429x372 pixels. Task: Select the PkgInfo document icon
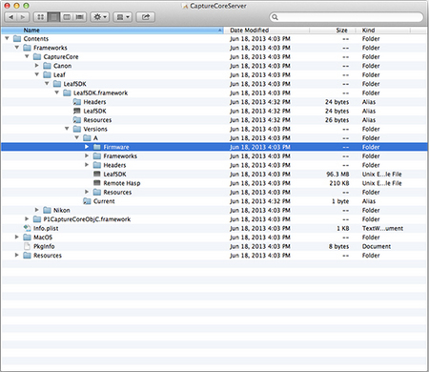27,246
